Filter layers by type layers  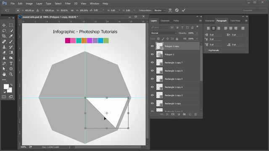coord(182,27)
